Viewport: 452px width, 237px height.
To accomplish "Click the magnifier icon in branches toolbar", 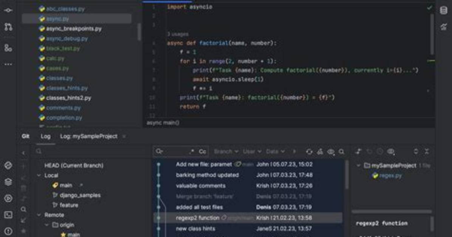I will pyautogui.click(x=24, y=209).
